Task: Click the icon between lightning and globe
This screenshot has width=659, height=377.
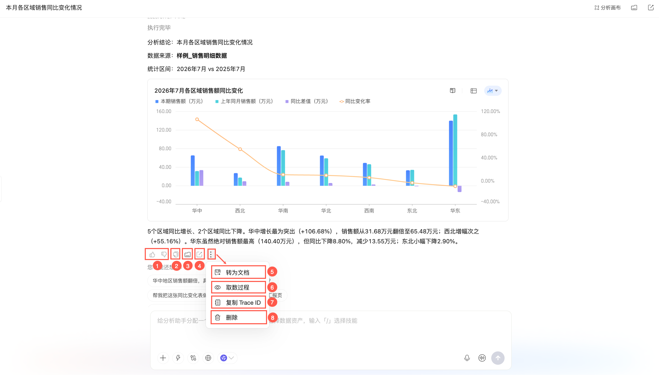Action: [x=193, y=358]
